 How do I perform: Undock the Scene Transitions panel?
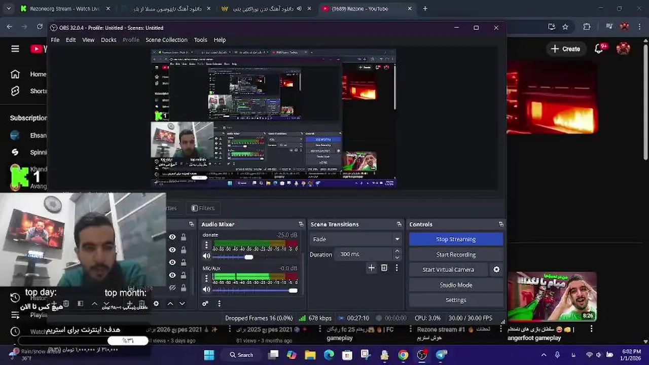(399, 224)
